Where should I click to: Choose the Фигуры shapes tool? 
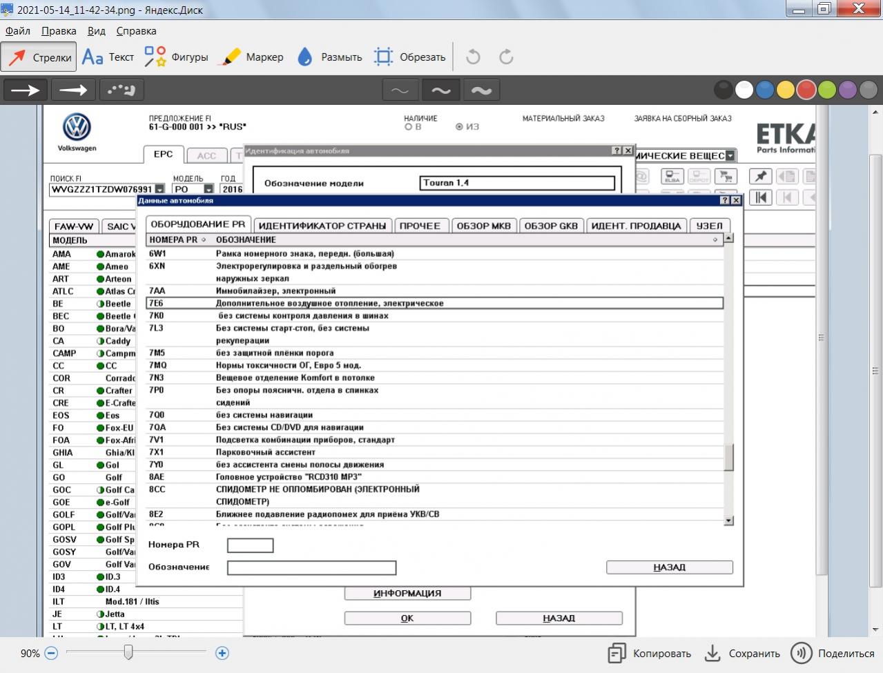[176, 57]
